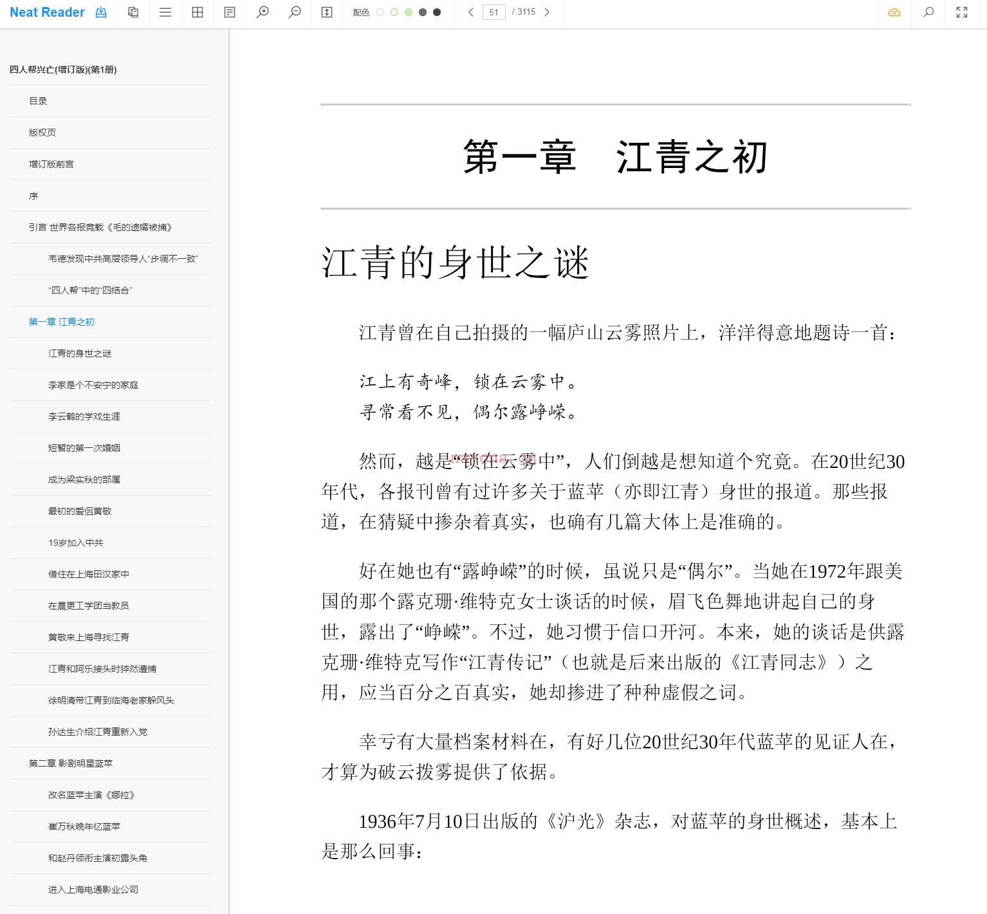Open the 序 entry in sidebar
The image size is (987, 914).
pos(33,196)
